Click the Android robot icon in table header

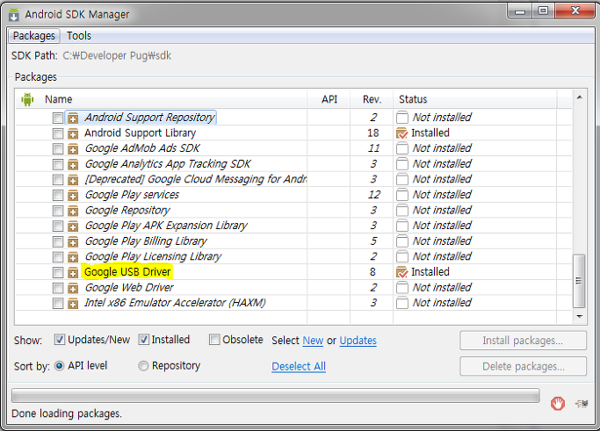(27, 99)
